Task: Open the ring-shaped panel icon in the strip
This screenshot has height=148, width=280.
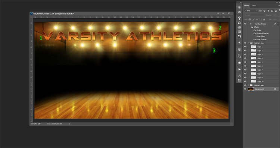Action: pyautogui.click(x=239, y=23)
